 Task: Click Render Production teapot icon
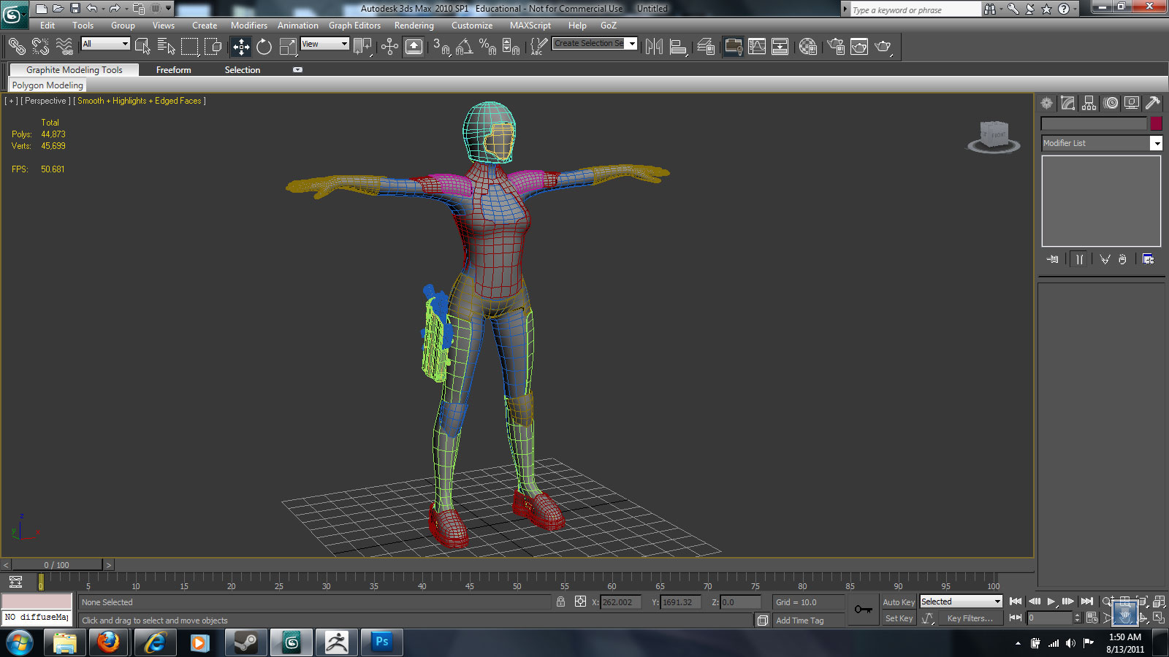[883, 47]
